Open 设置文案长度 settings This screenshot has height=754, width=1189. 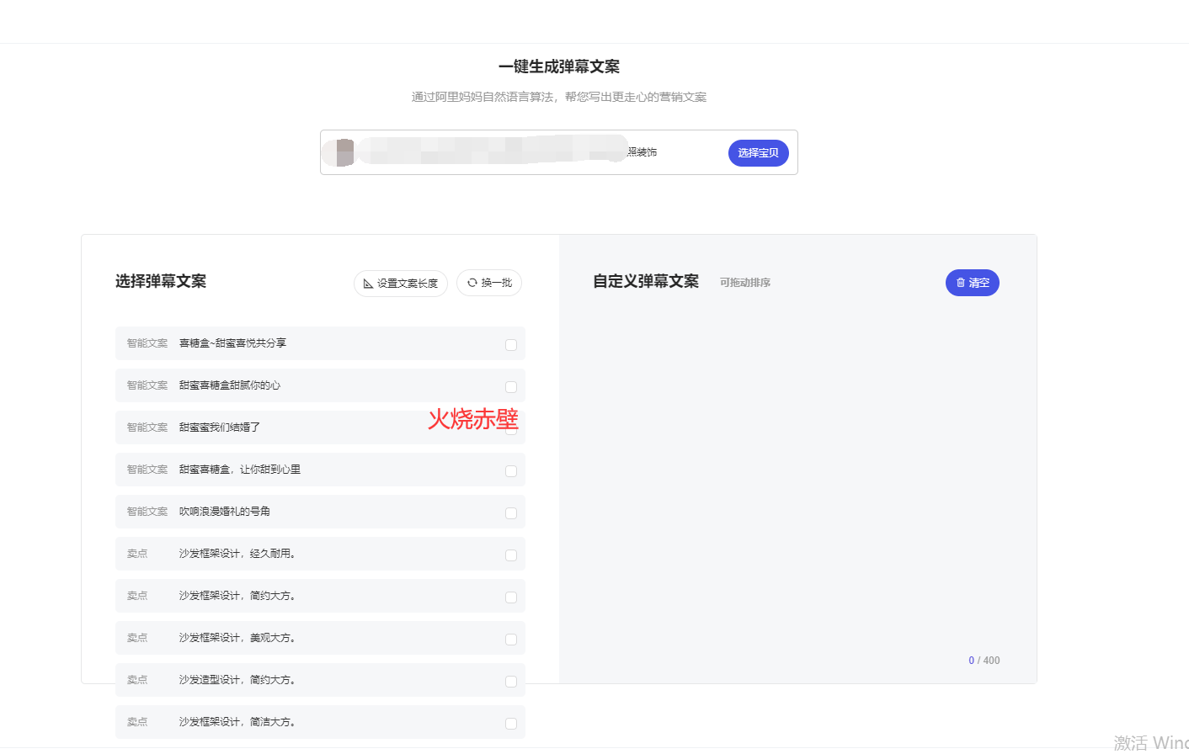pyautogui.click(x=401, y=284)
